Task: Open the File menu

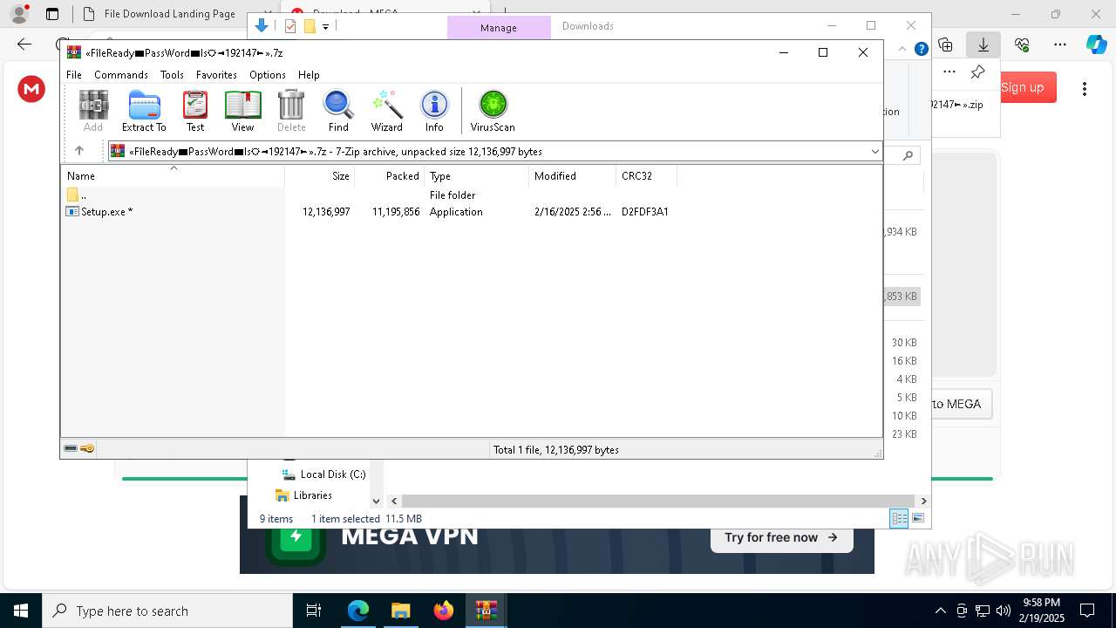Action: [74, 75]
